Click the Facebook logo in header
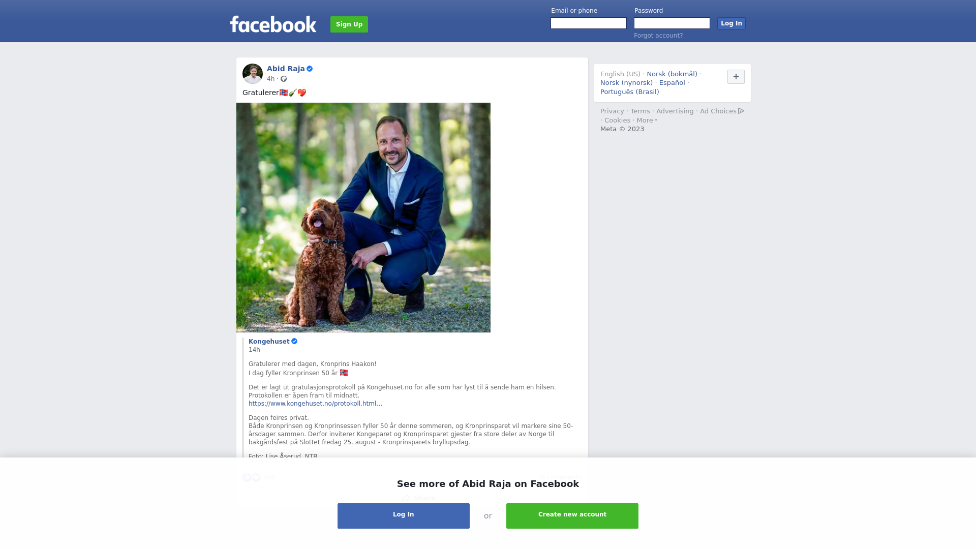 (x=273, y=24)
